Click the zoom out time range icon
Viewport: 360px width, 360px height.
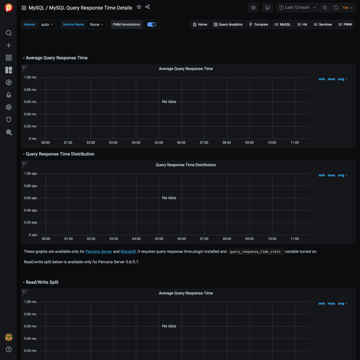click(325, 8)
